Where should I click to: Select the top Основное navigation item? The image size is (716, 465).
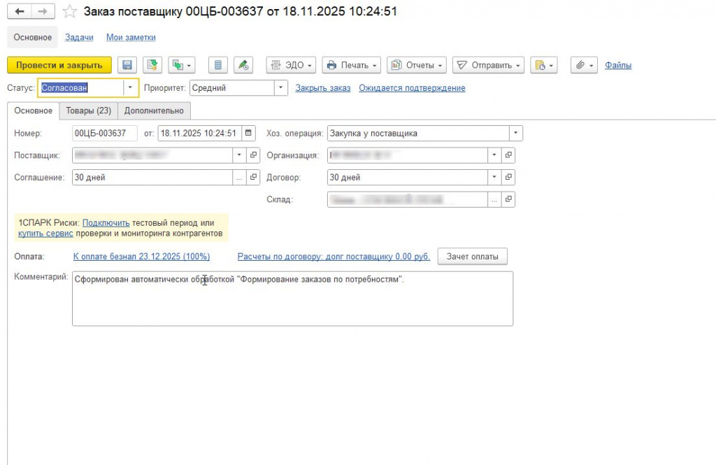click(32, 38)
